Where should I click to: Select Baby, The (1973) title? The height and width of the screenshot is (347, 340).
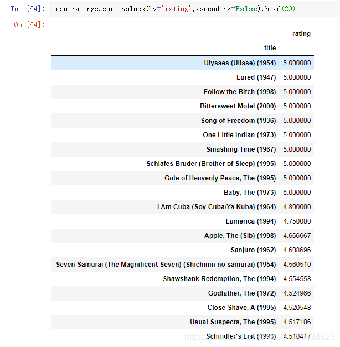pos(250,193)
